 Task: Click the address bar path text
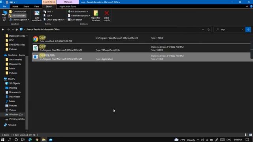pyautogui.click(x=43, y=30)
